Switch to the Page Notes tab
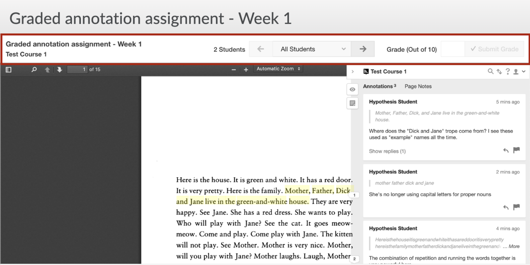530x265 pixels. [418, 86]
